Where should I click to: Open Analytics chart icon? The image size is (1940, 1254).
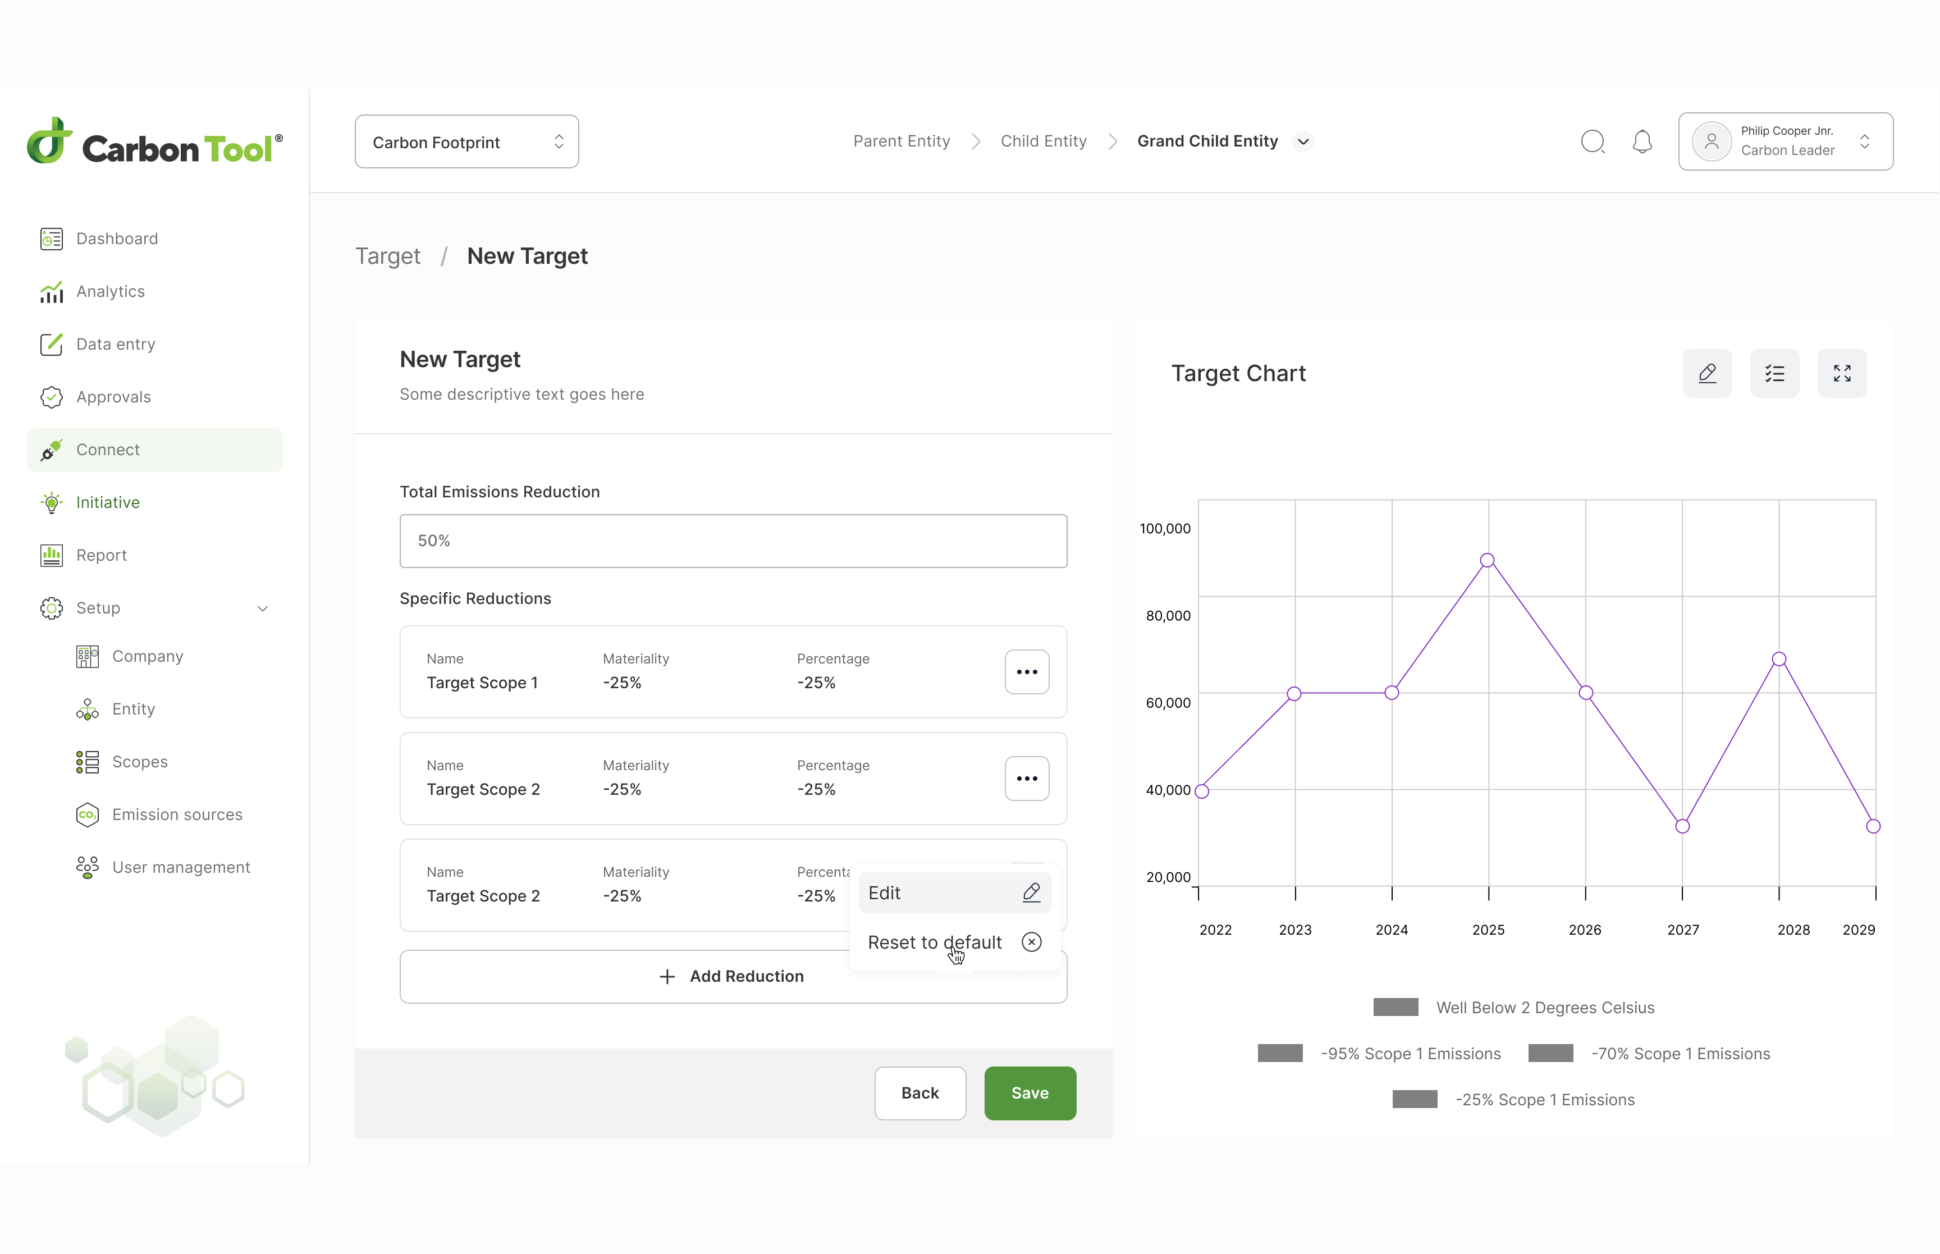coord(51,291)
